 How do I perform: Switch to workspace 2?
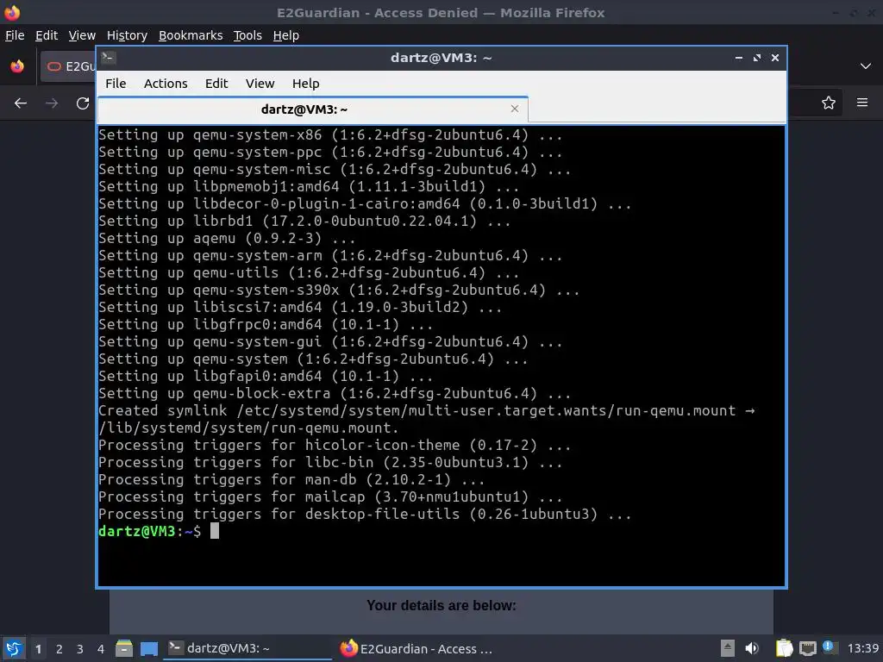(59, 649)
